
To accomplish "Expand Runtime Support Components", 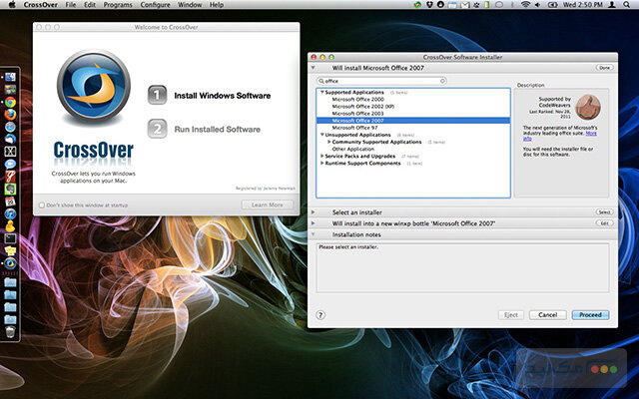I will (321, 163).
